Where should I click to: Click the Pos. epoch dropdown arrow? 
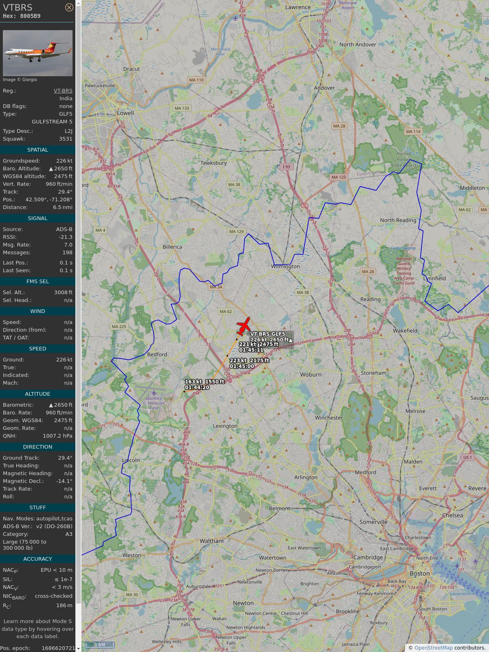click(x=78, y=648)
